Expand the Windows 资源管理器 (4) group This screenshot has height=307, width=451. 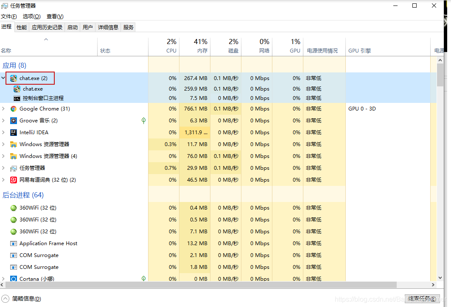click(x=3, y=156)
